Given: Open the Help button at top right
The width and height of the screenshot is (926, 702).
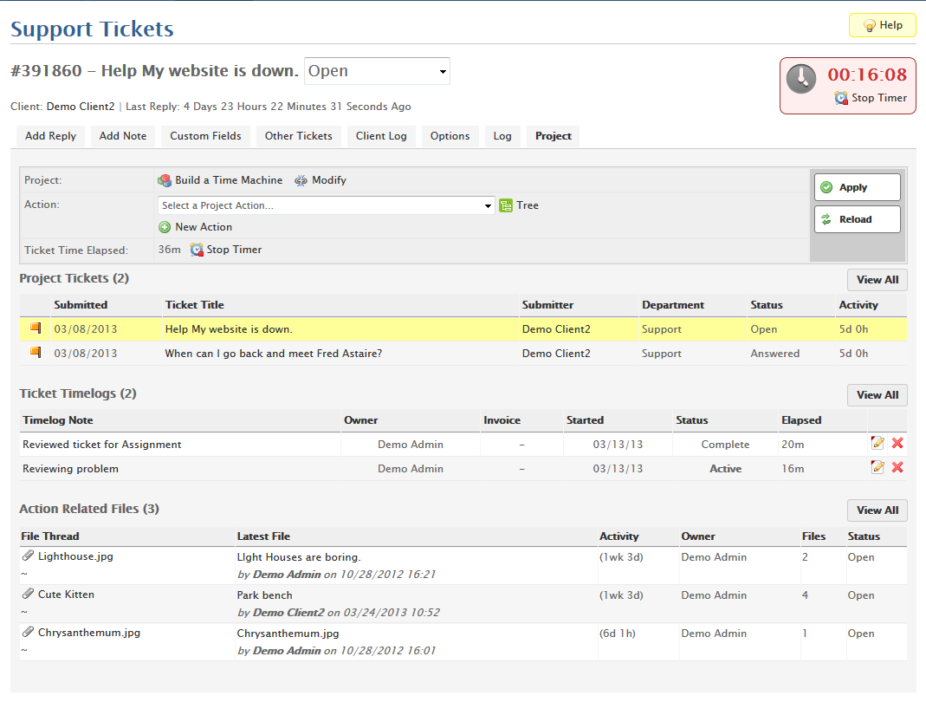Looking at the screenshot, I should [x=882, y=26].
